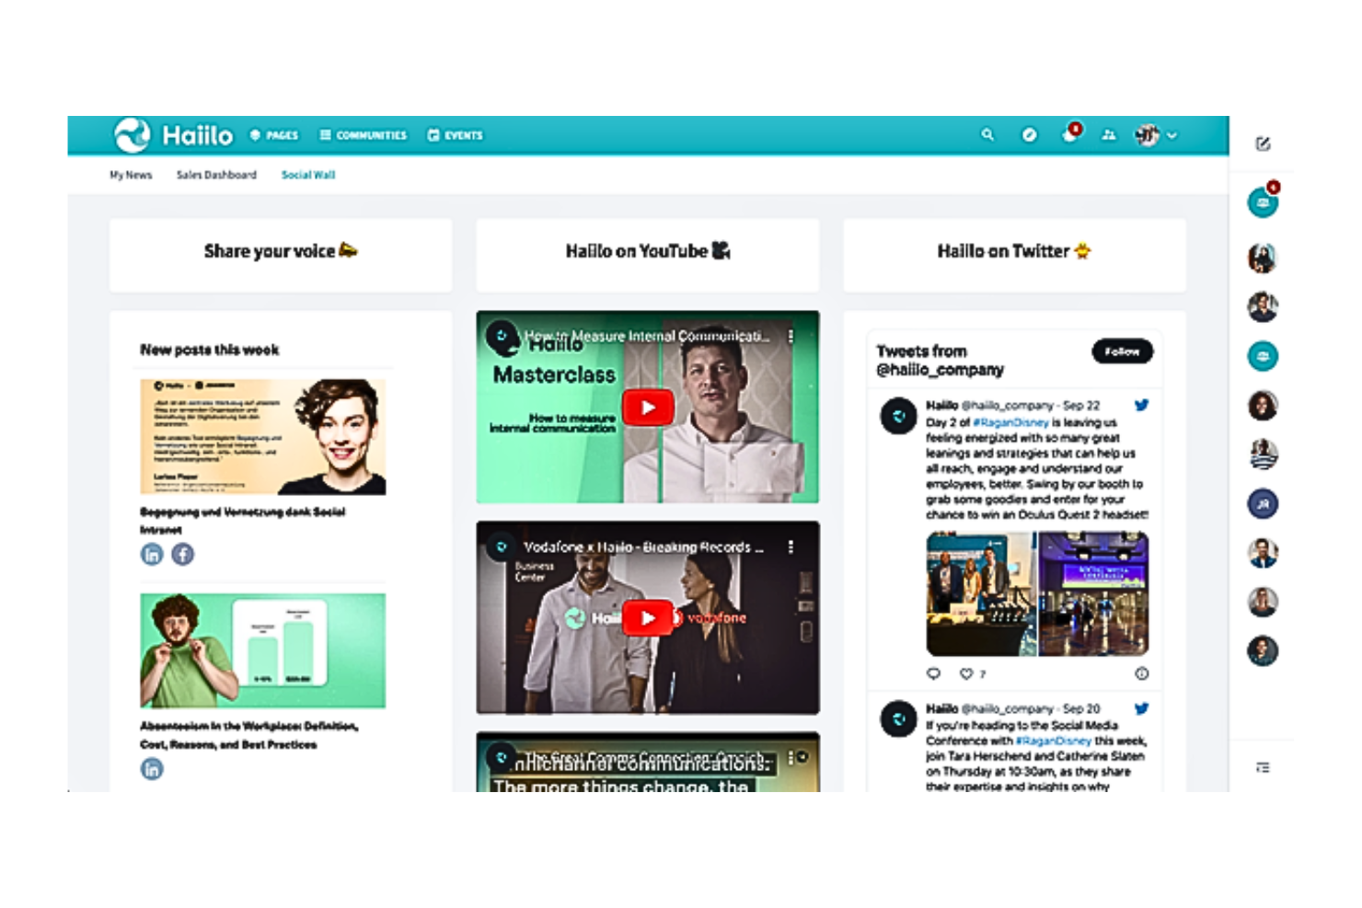This screenshot has width=1362, height=908.
Task: Play the Vodafone x Haiilo video
Action: [648, 618]
